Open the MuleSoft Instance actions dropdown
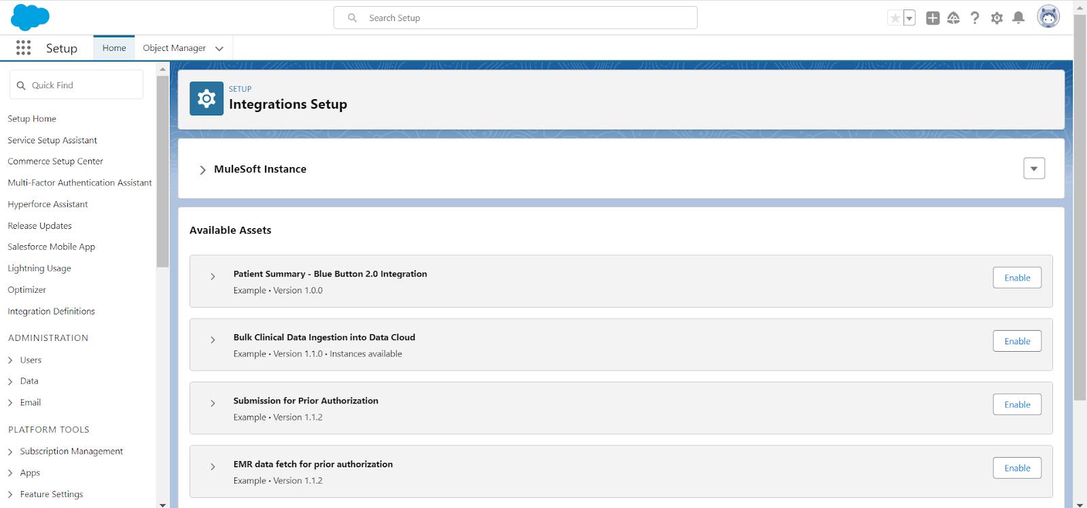Screen dimensions: 1087x508 (1034, 168)
